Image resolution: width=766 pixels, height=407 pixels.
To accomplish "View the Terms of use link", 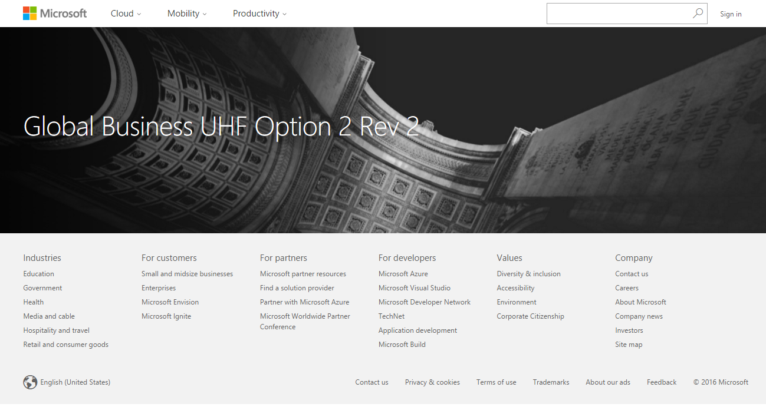I will pyautogui.click(x=497, y=382).
